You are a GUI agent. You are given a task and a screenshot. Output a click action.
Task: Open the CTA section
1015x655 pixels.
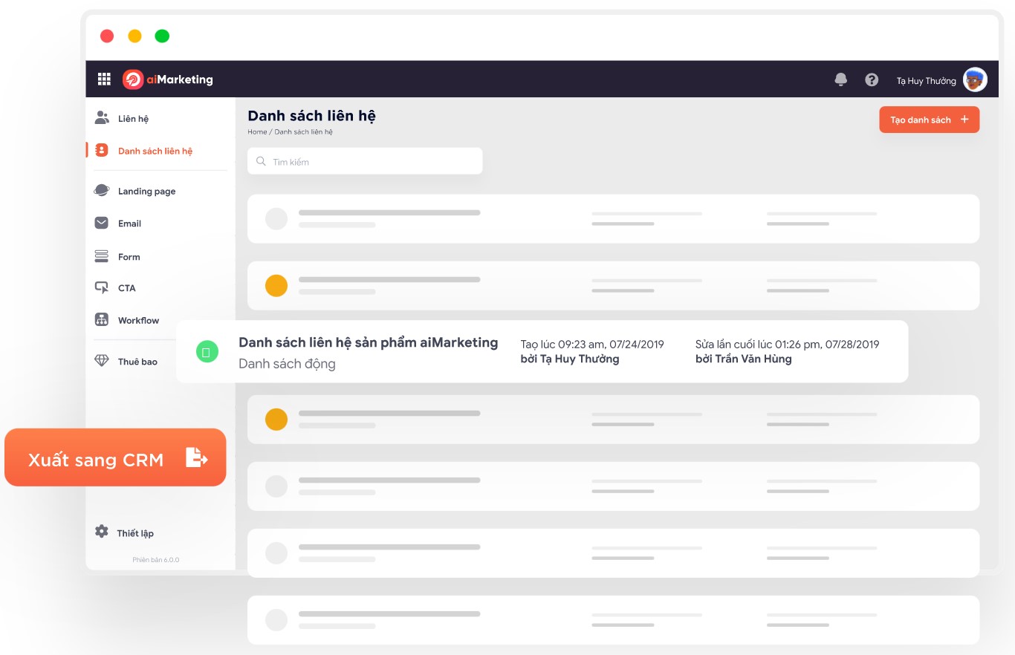pos(127,288)
